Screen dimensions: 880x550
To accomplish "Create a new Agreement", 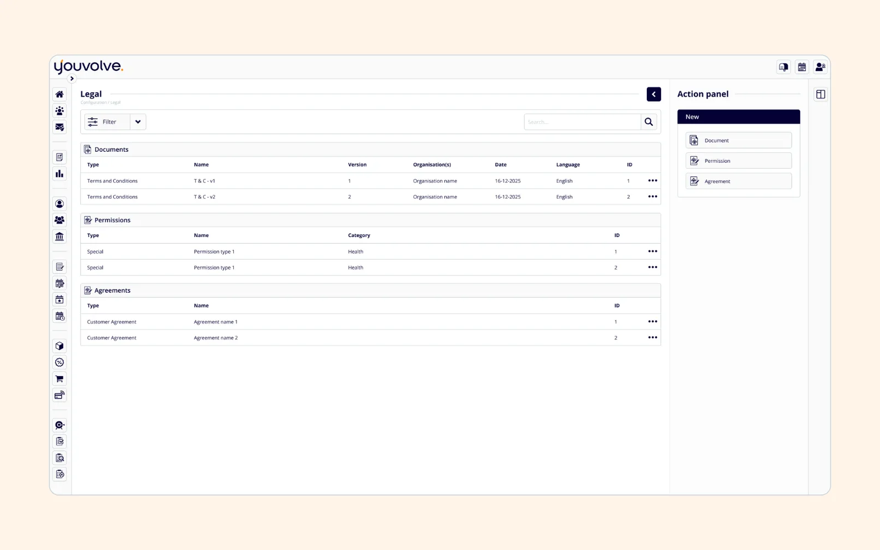I will tap(738, 181).
